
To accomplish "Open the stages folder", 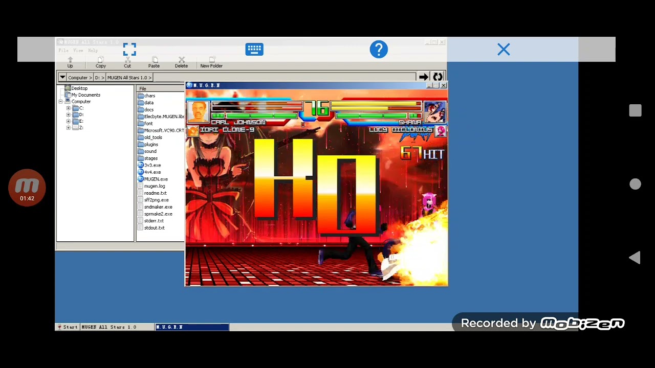I will (x=148, y=158).
